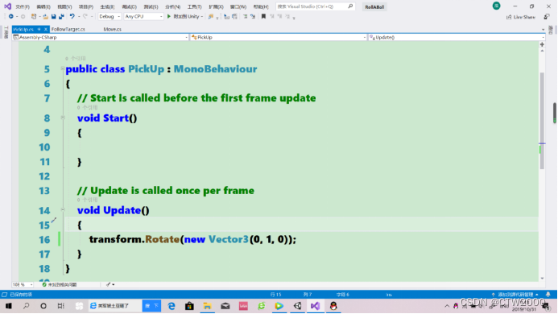The image size is (558, 314).
Task: Click the Save All toolbar icon
Action: tap(61, 16)
